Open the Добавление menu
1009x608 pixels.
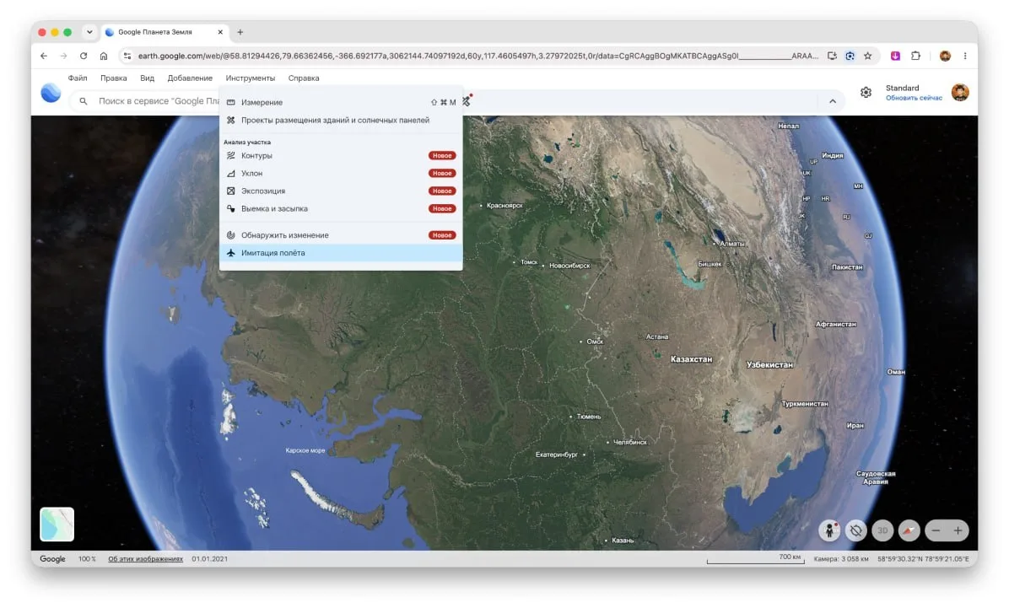point(190,78)
